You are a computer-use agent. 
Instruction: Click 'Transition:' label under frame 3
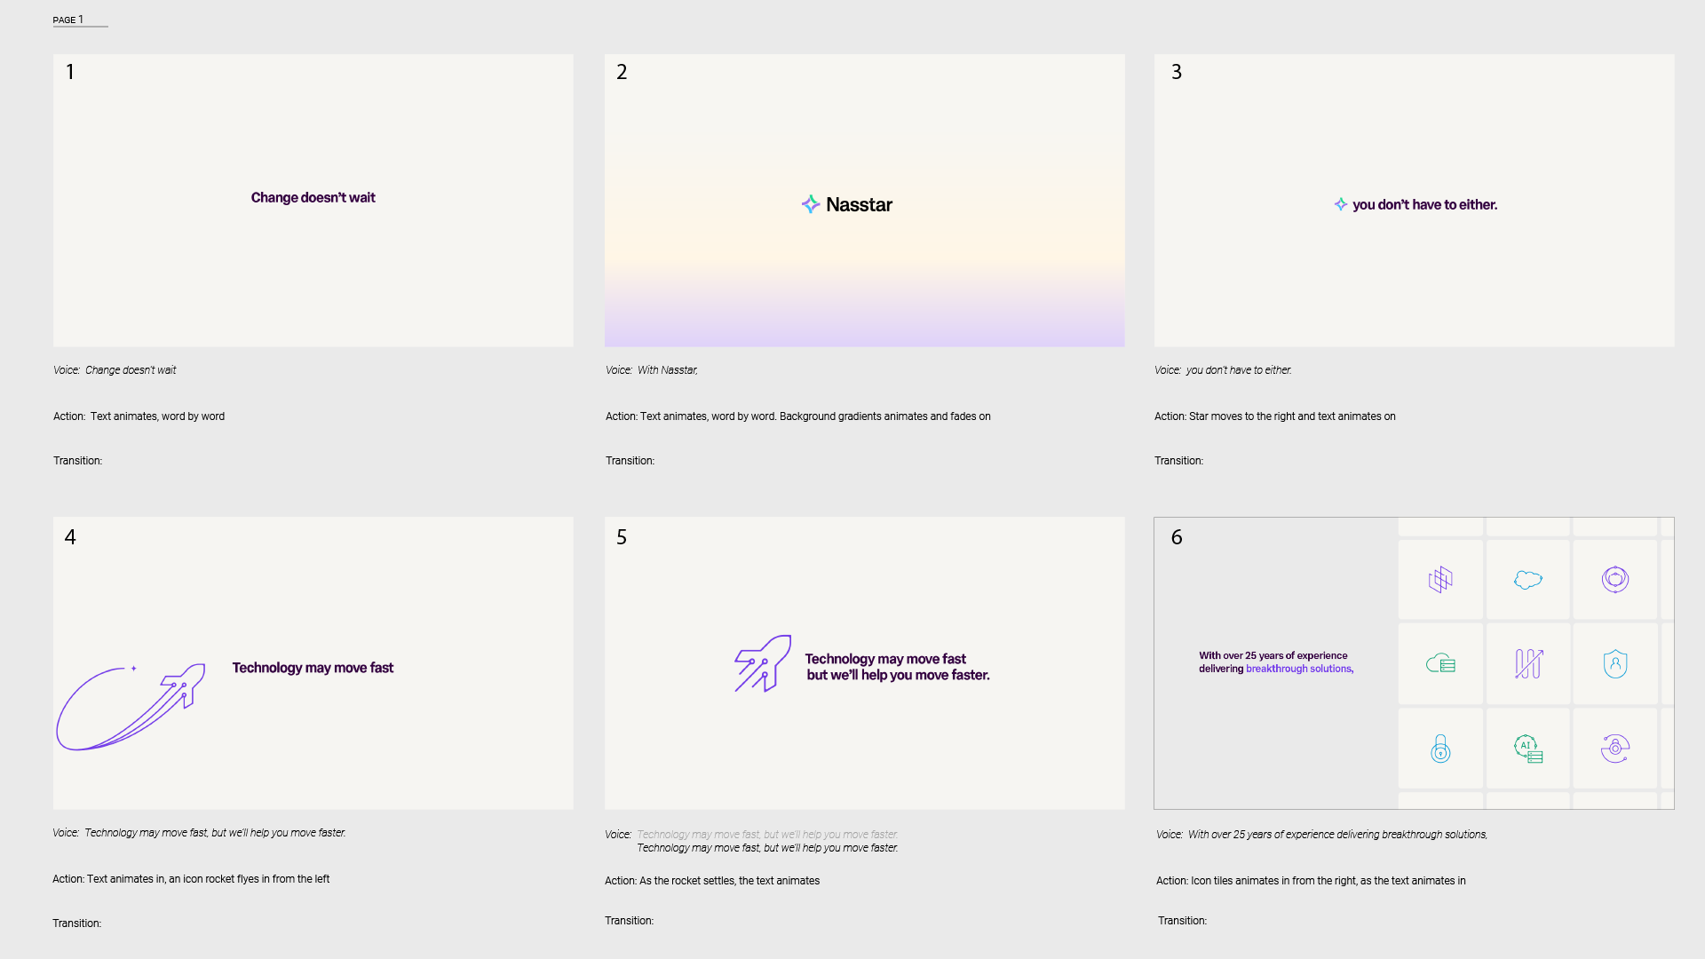click(1178, 461)
